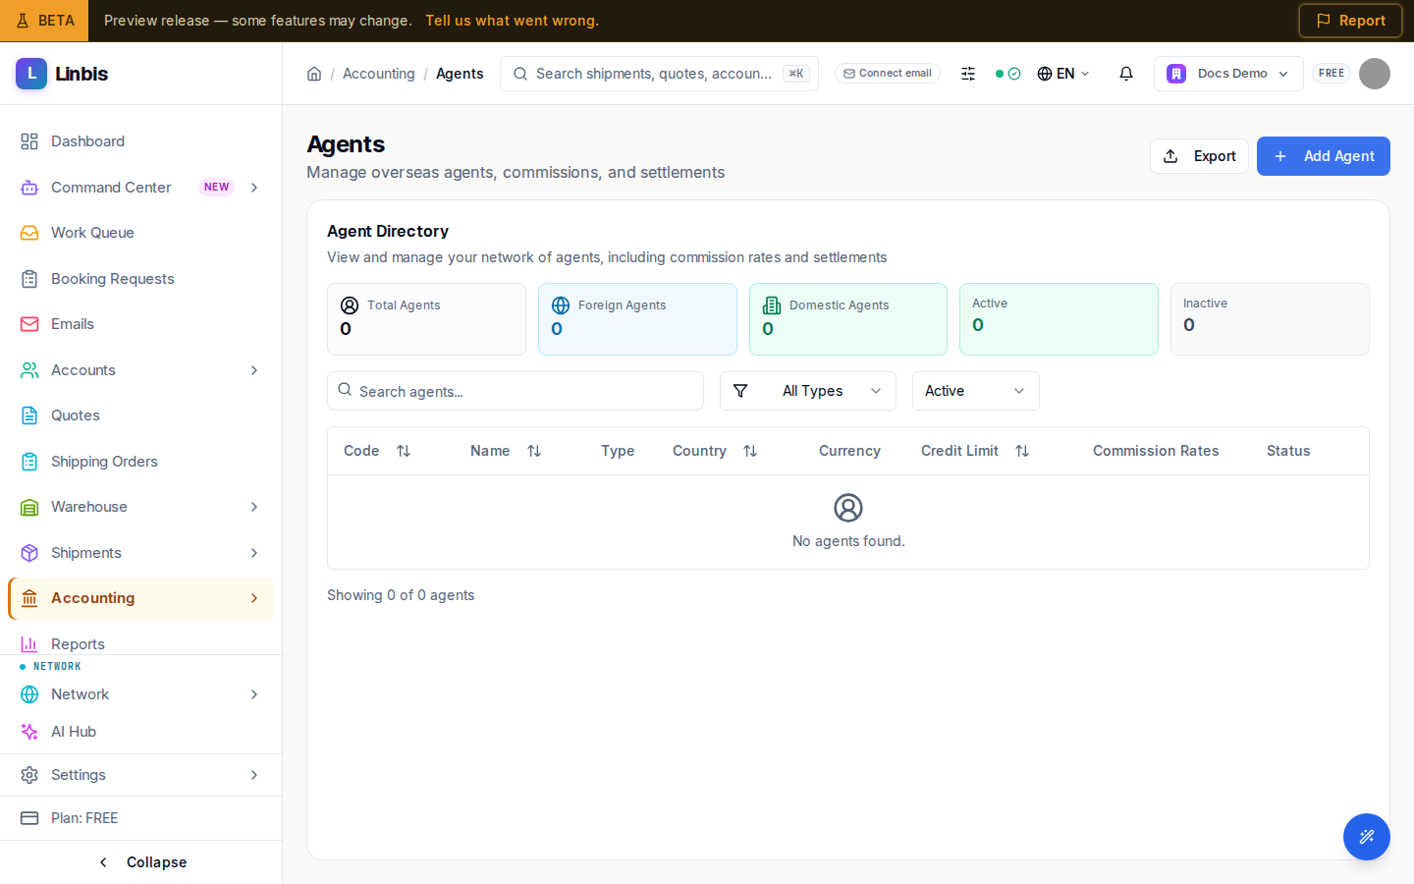1414x884 pixels.
Task: Navigate to Accounting breadcrumb link
Action: 379,74
